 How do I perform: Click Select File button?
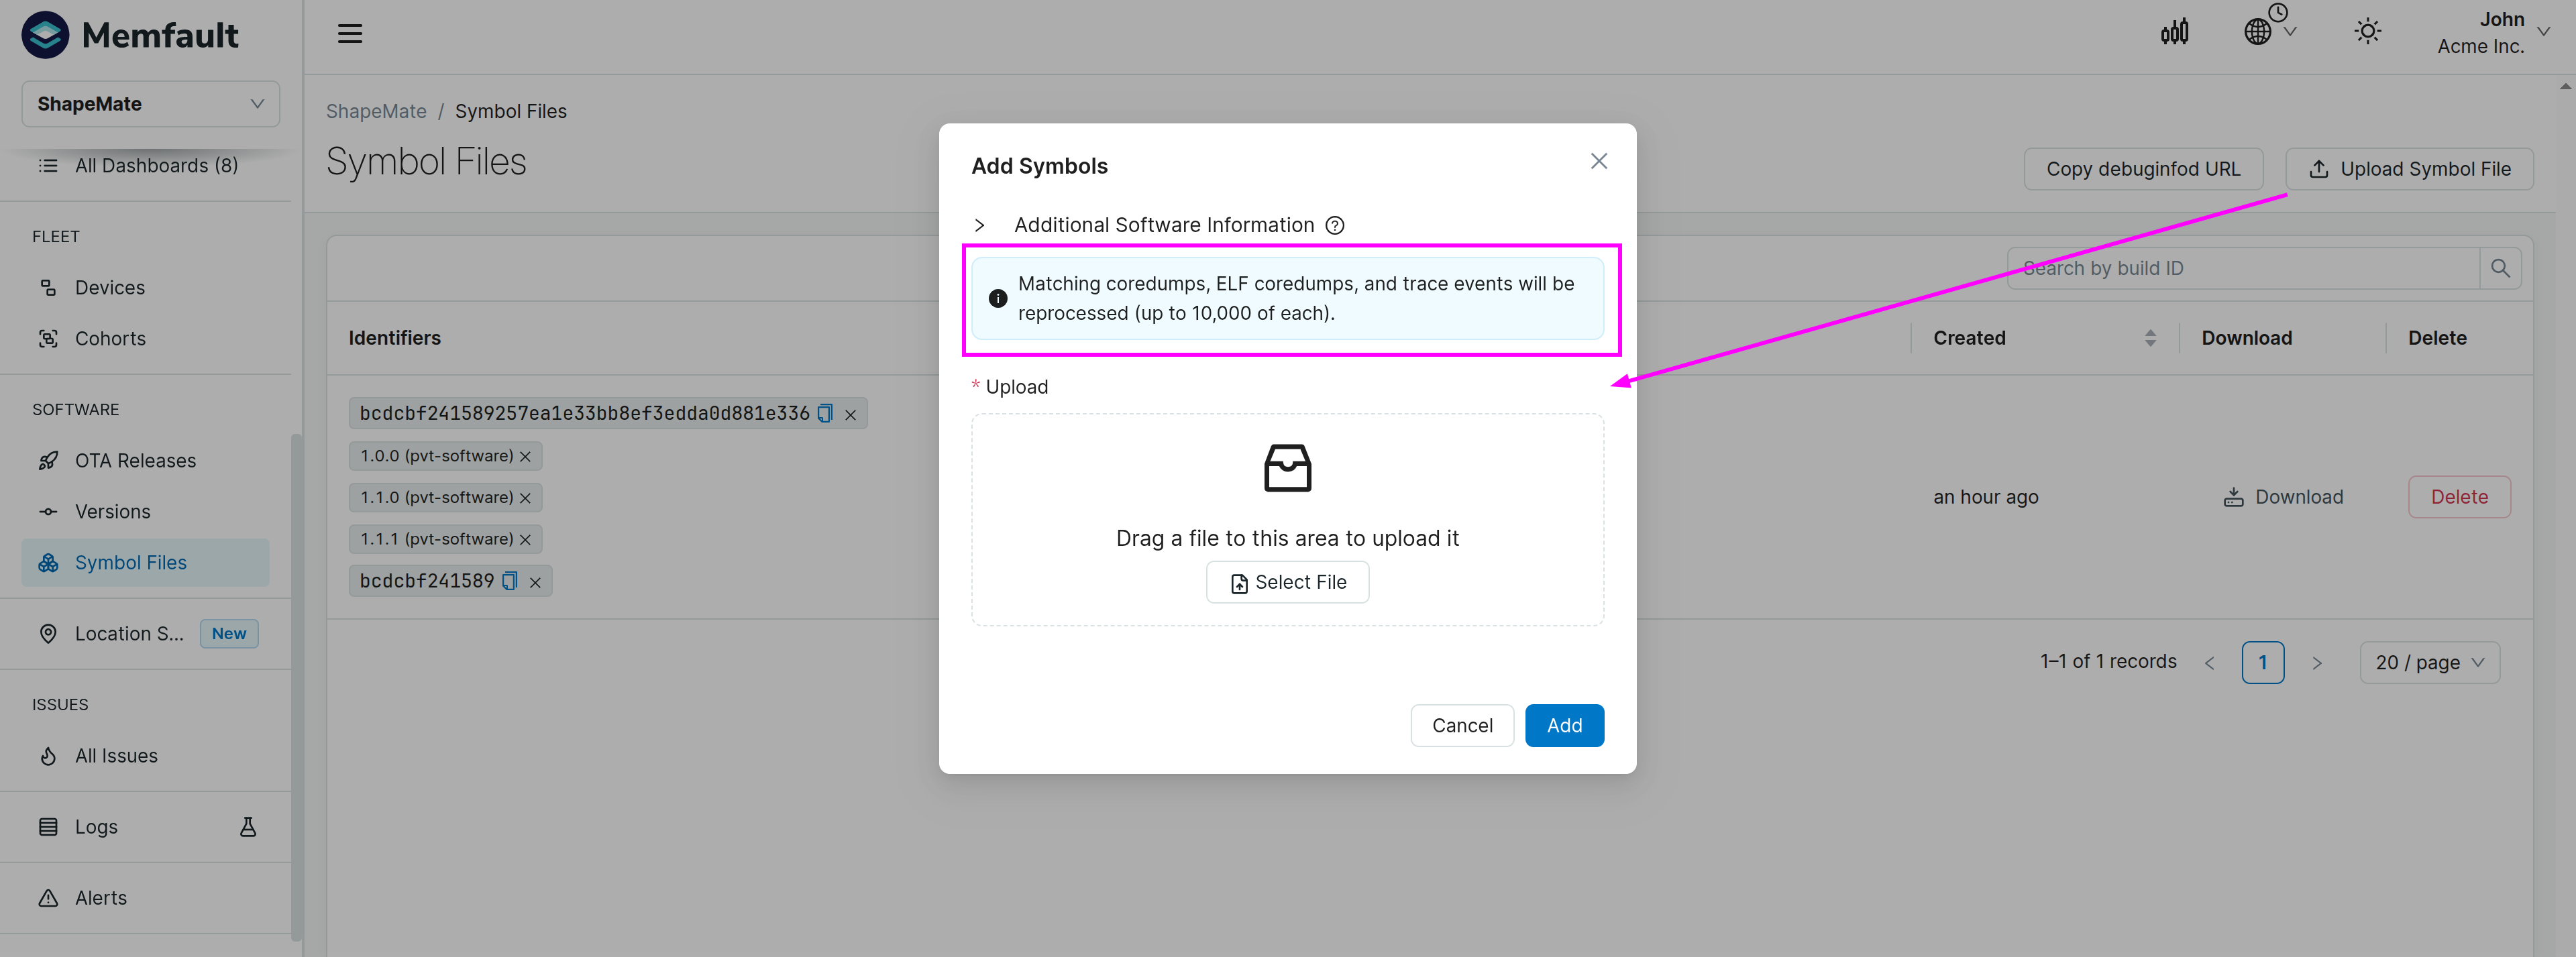[x=1287, y=582]
